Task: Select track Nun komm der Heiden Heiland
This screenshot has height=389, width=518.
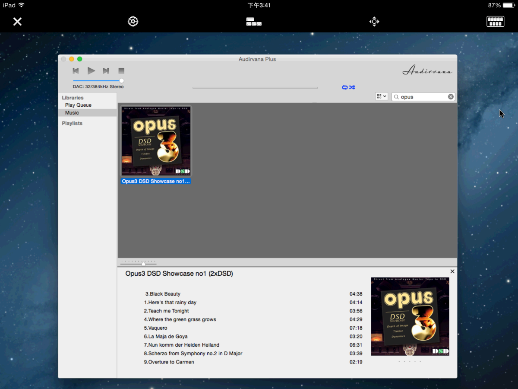Action: (182, 345)
